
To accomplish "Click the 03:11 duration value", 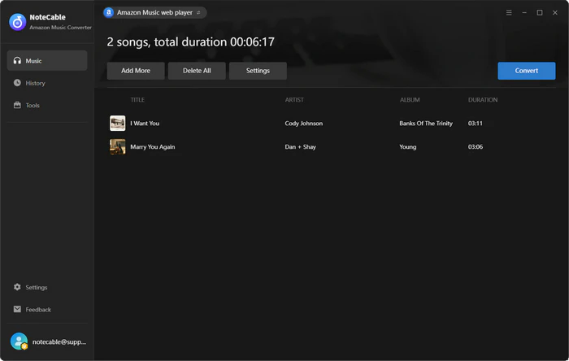I will point(476,124).
